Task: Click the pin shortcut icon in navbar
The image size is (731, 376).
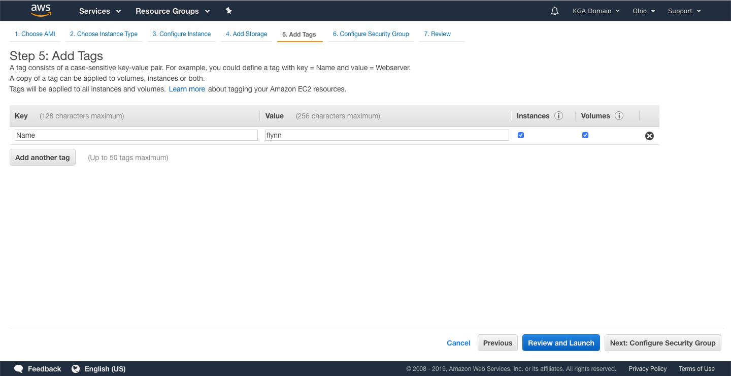Action: tap(228, 11)
